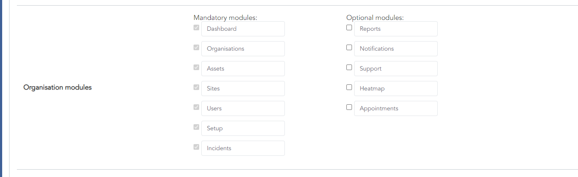Viewport: 578px width, 177px height.
Task: Enable the Reports optional module checkbox
Action: point(349,28)
